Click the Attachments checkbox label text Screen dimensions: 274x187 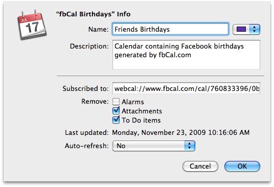(142, 111)
